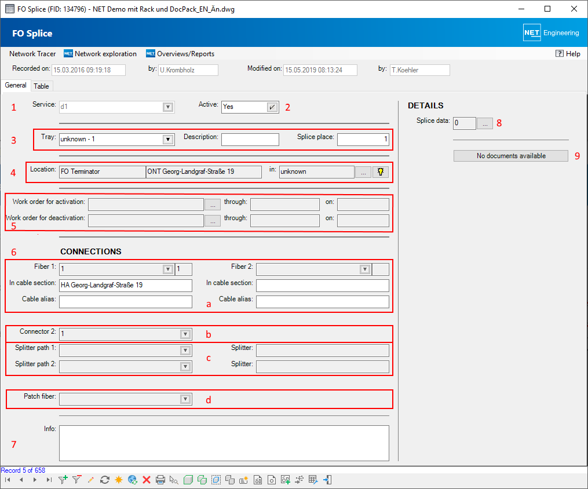Open the Network Tracer menu
This screenshot has height=489, width=588.
[32, 54]
